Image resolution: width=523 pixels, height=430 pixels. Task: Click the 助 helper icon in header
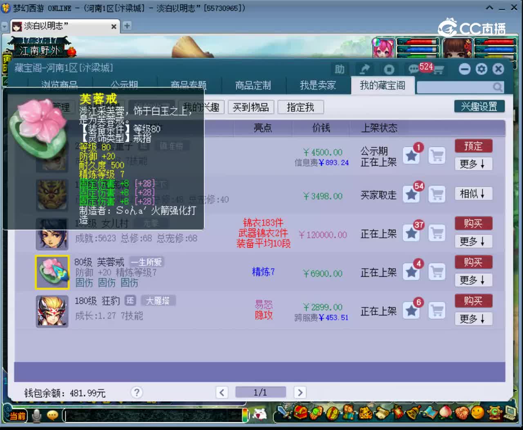click(340, 69)
